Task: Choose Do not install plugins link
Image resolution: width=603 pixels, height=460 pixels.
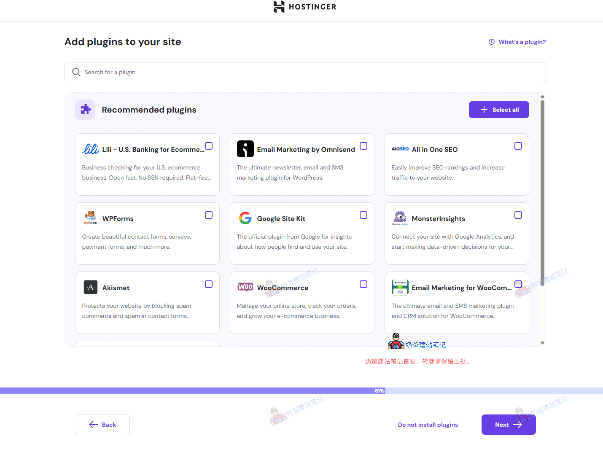Action: [428, 425]
